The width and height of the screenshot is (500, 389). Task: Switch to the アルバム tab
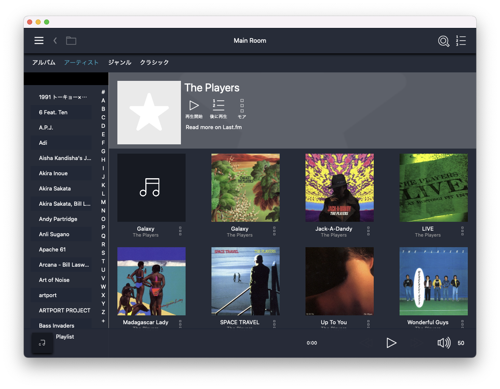coord(44,63)
